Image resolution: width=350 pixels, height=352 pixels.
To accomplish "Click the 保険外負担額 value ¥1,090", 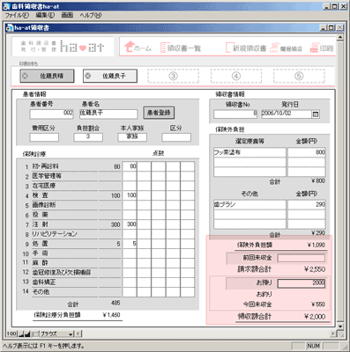I will point(316,245).
